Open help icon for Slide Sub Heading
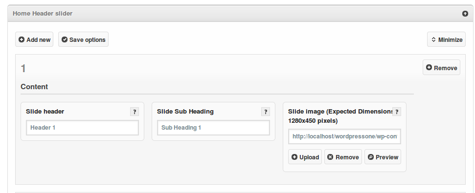475x193 pixels. point(265,112)
